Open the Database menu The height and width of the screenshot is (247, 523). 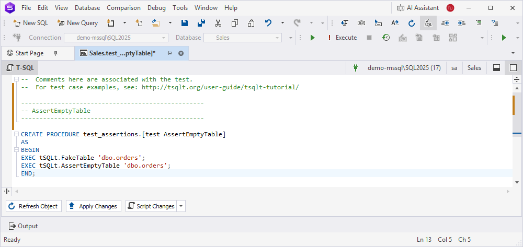coord(87,8)
